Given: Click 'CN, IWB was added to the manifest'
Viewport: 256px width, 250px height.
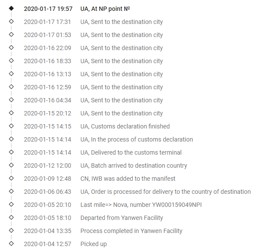Looking at the screenshot, I should [128, 179].
